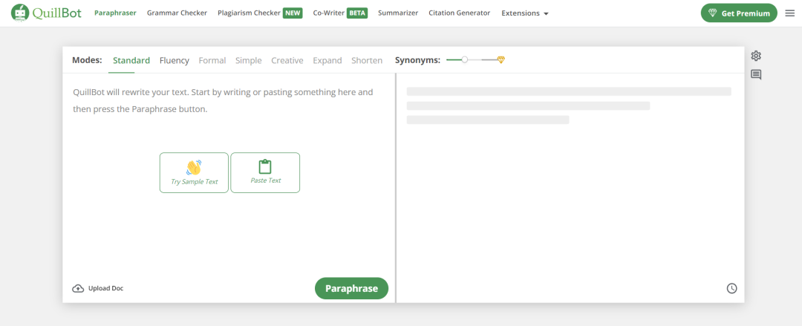Image resolution: width=802 pixels, height=326 pixels.
Task: Open the hamburger menu icon
Action: coord(789,13)
